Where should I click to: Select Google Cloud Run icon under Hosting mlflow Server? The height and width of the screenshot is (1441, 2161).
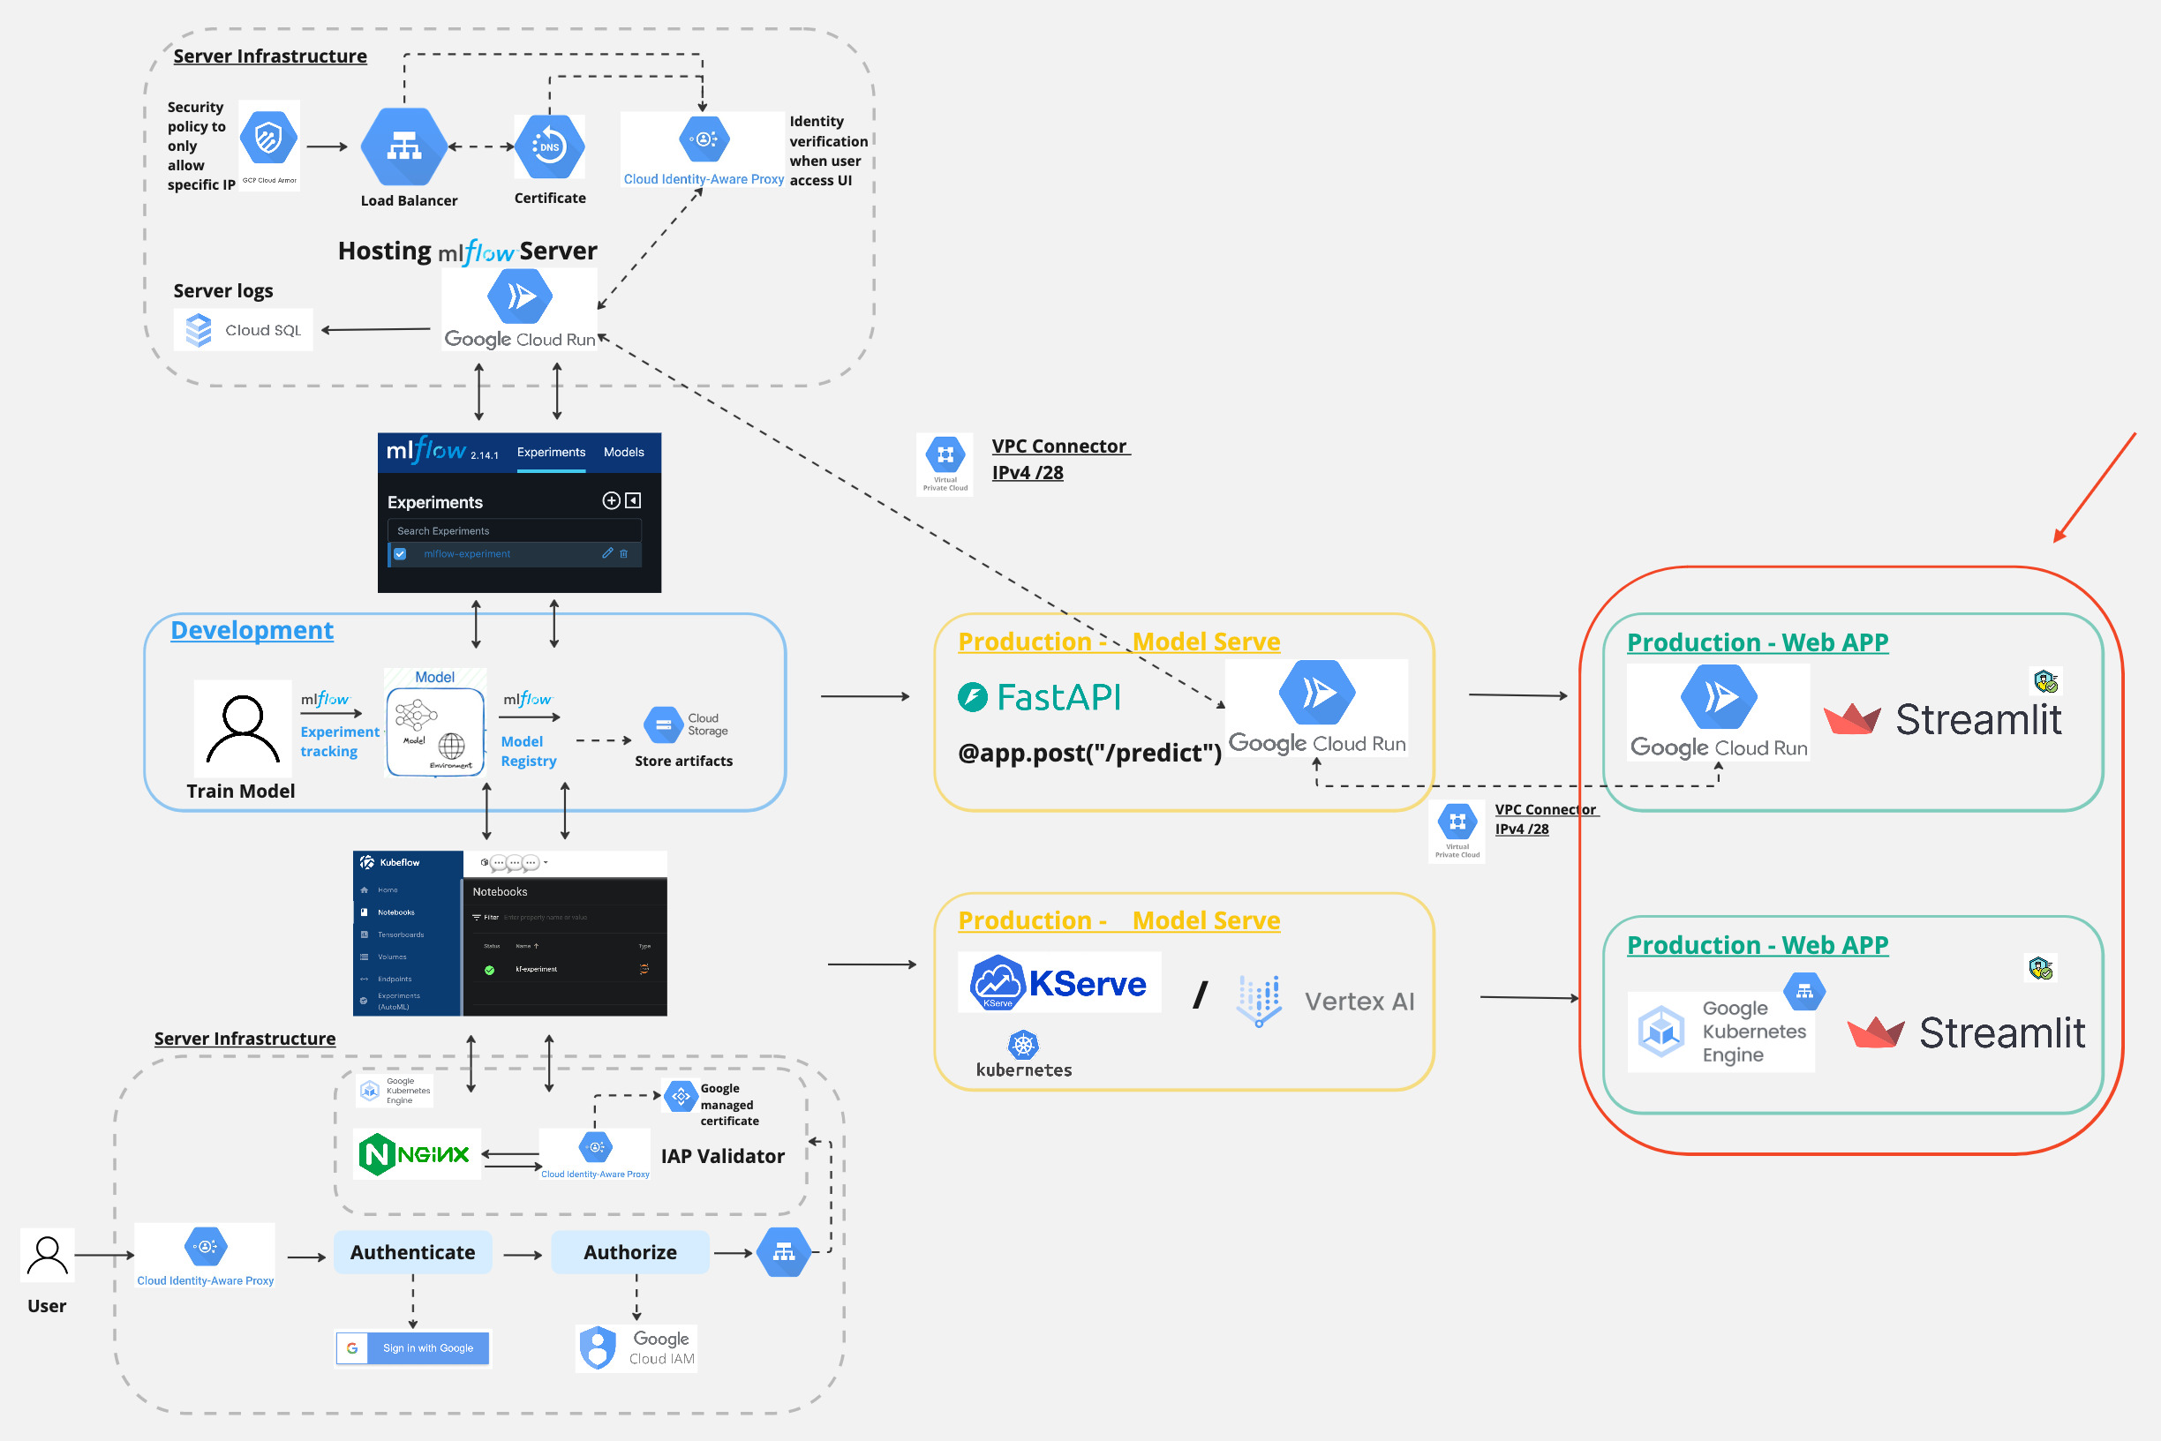(520, 296)
